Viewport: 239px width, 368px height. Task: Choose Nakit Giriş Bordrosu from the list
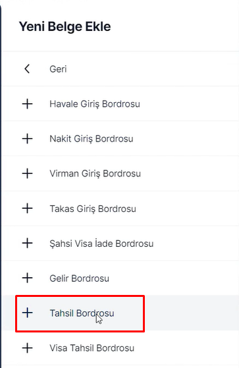pyautogui.click(x=92, y=139)
